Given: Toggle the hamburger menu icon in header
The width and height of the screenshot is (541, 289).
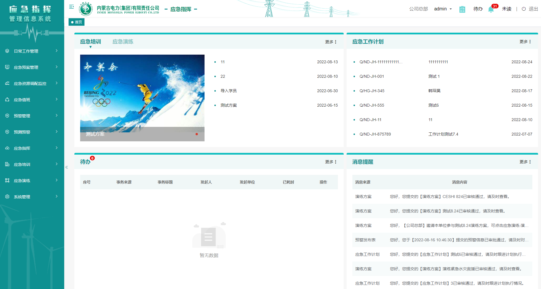Looking at the screenshot, I should [x=71, y=7].
